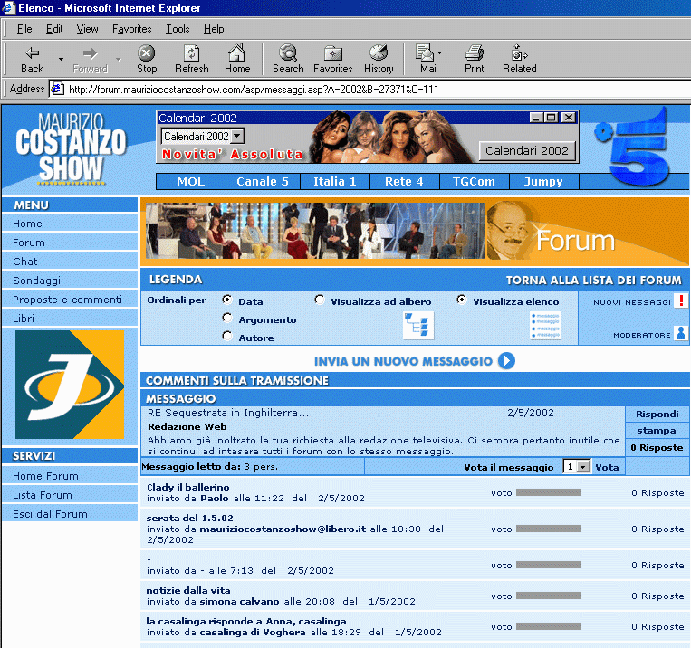691x648 pixels.
Task: Open the Lista Forum services link
Action: pyautogui.click(x=43, y=495)
